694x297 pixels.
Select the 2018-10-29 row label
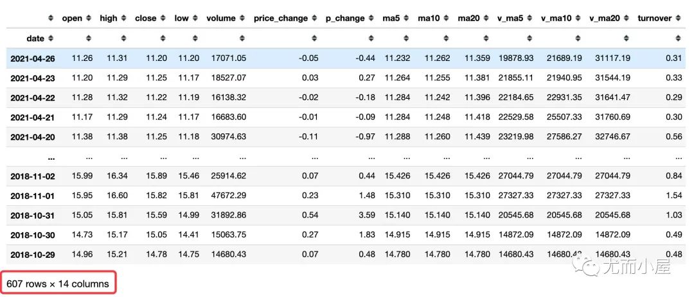[32, 255]
